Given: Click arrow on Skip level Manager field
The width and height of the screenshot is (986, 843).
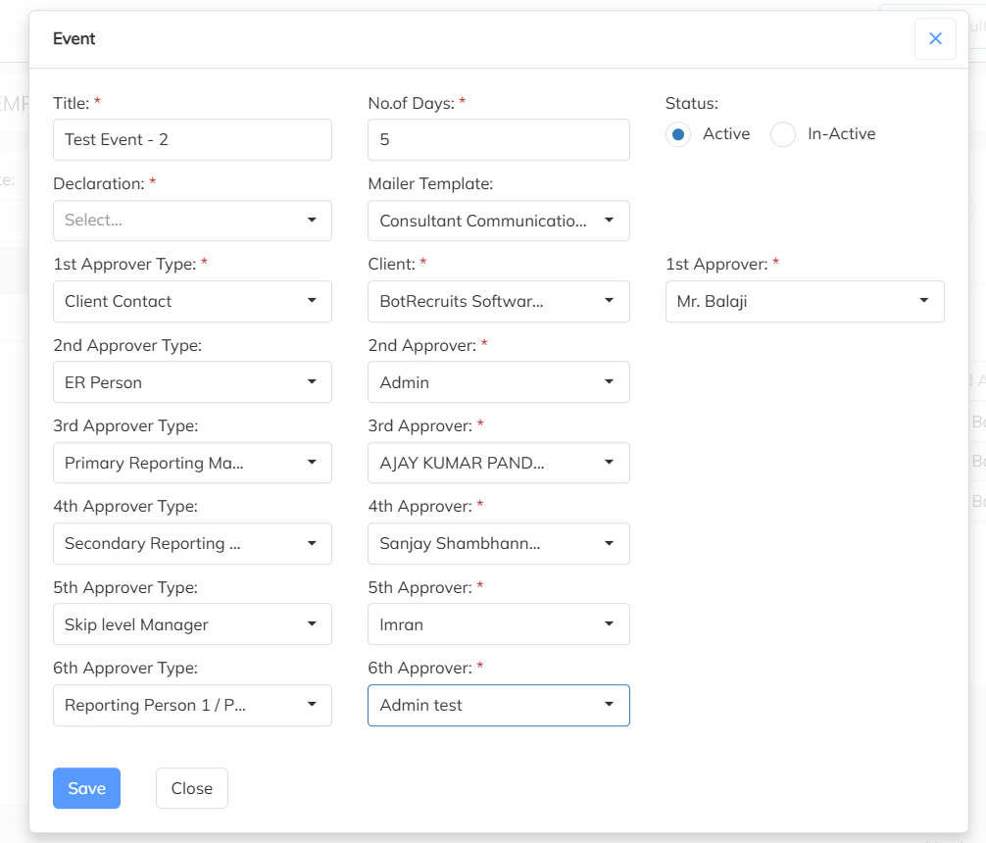Looking at the screenshot, I should click(312, 624).
